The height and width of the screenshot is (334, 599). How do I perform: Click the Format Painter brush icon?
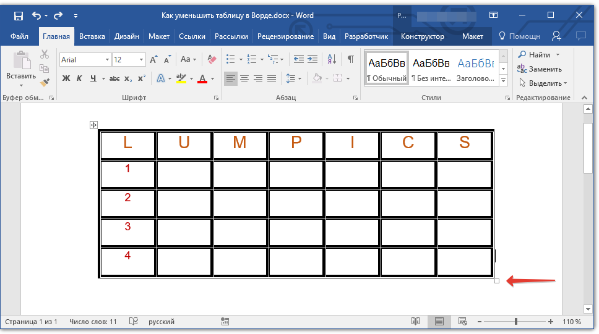click(45, 82)
